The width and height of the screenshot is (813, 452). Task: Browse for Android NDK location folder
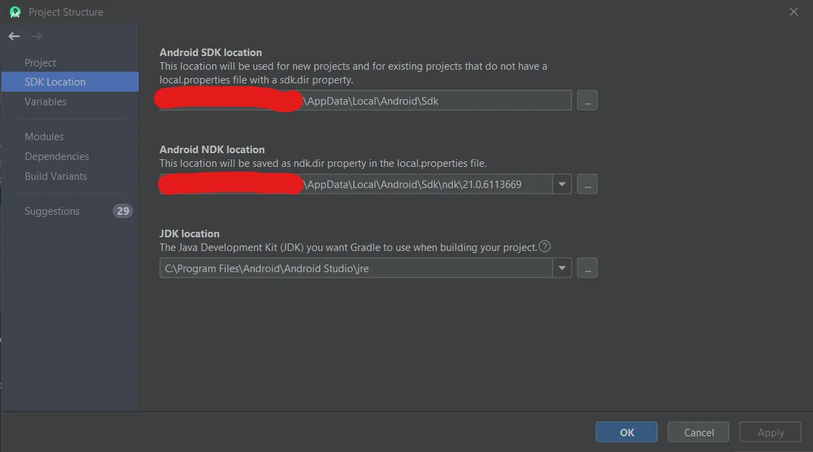(x=587, y=185)
